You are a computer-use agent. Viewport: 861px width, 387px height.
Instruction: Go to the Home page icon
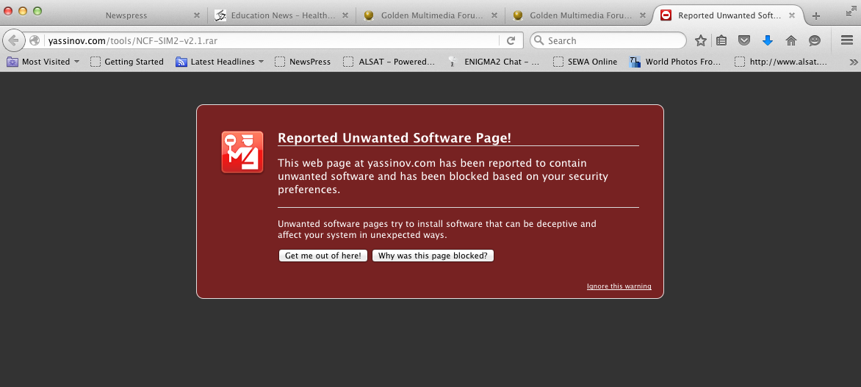pyautogui.click(x=791, y=40)
